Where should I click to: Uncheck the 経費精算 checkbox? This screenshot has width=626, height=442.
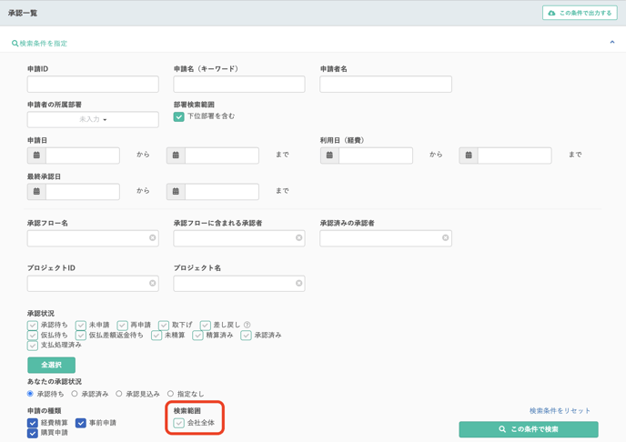pos(33,423)
